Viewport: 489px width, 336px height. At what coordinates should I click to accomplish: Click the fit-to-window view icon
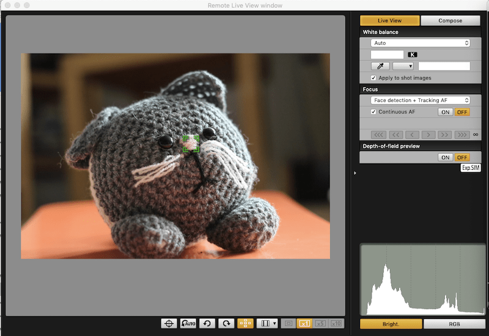289,324
